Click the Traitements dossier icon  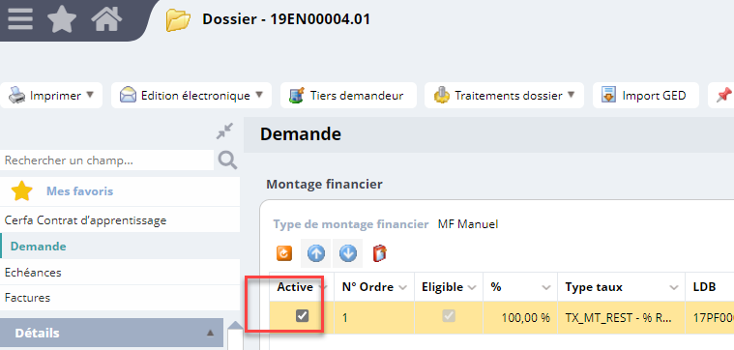441,96
